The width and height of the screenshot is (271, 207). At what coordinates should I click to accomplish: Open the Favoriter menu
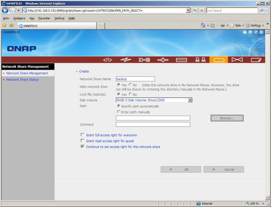(x=44, y=18)
